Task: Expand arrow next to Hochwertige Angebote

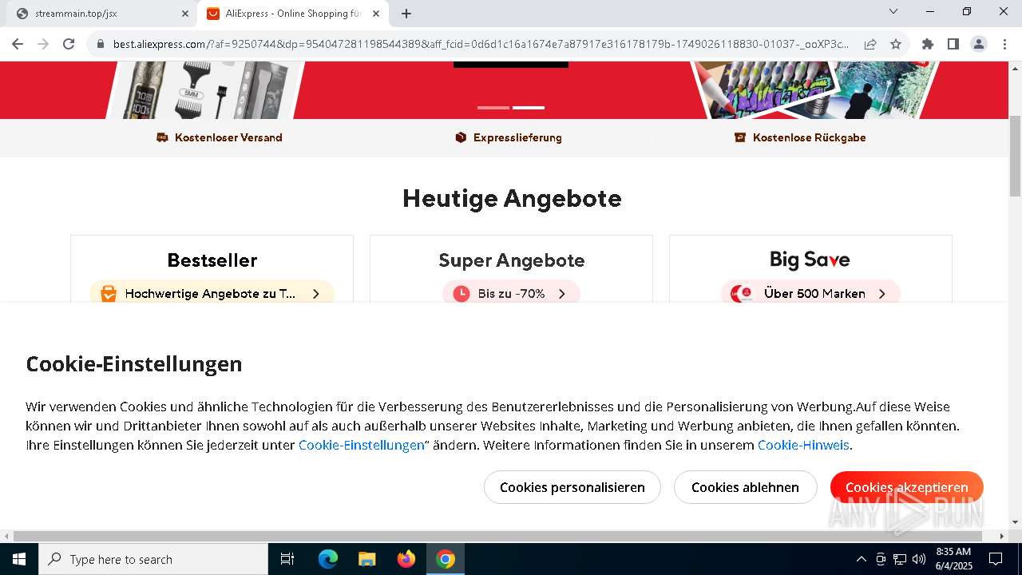Action: pos(316,294)
